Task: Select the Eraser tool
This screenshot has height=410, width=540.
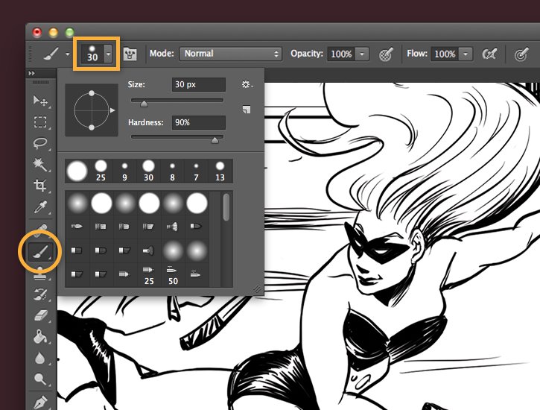Action: pos(40,317)
